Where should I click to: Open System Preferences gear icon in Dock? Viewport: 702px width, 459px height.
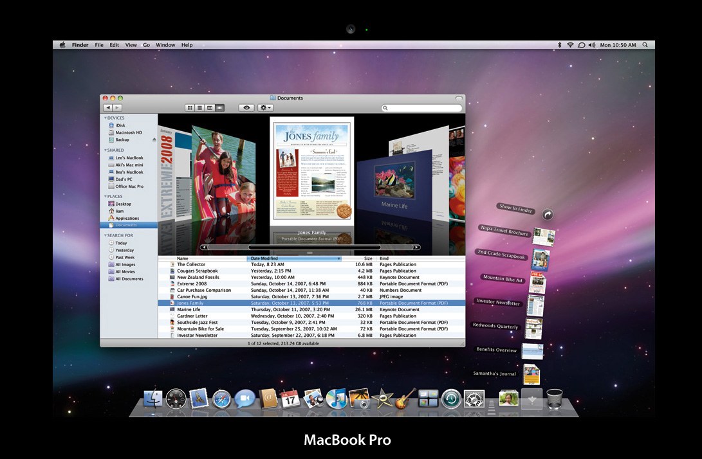(x=474, y=398)
